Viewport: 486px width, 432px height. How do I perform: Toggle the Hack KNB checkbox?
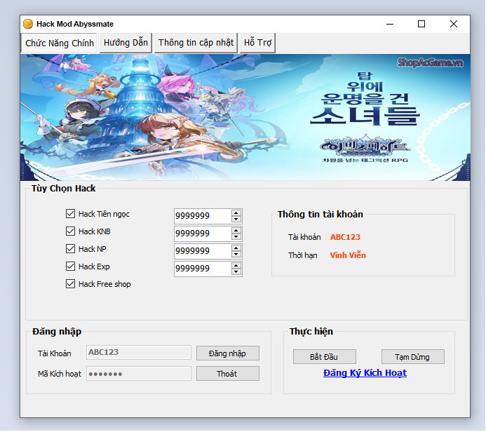(x=70, y=231)
